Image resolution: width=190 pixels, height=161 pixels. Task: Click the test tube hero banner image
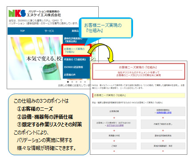36,58
